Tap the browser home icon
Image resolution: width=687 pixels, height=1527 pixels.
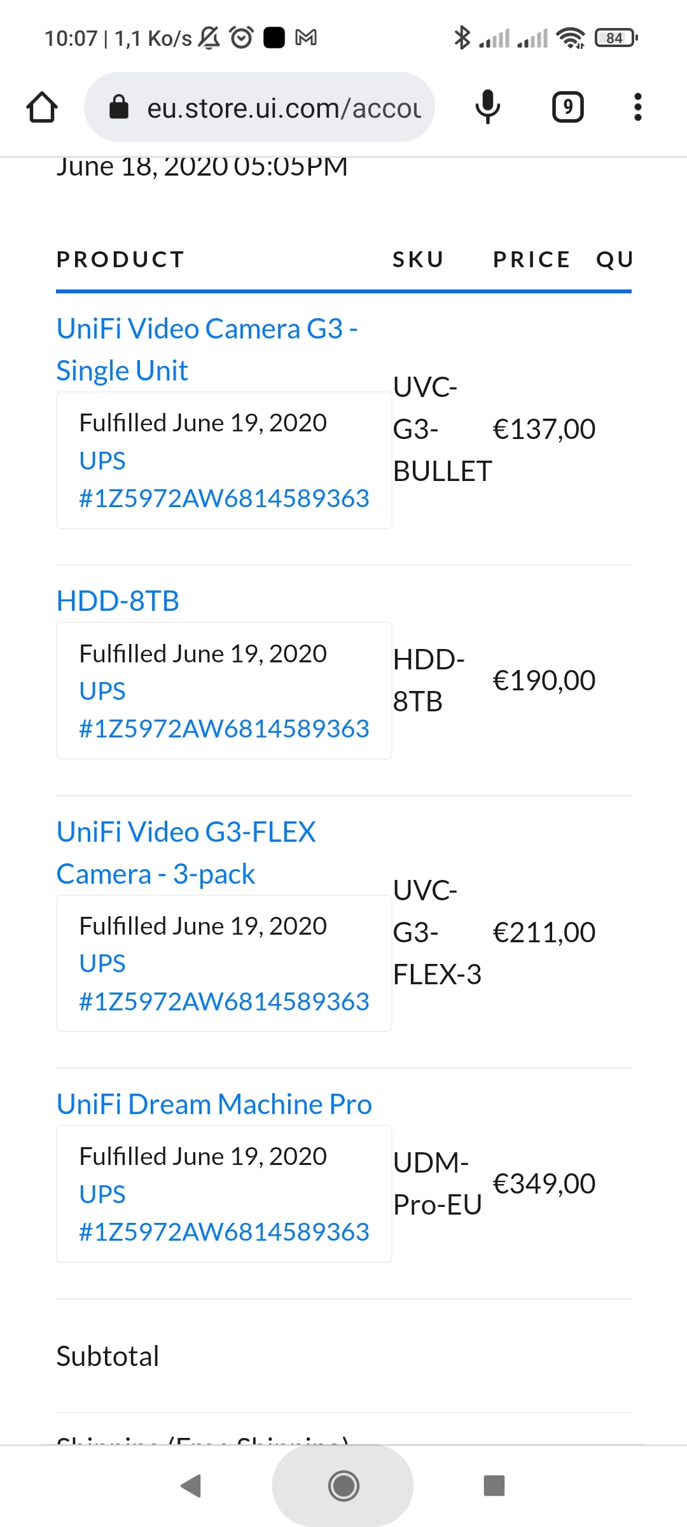pos(42,107)
